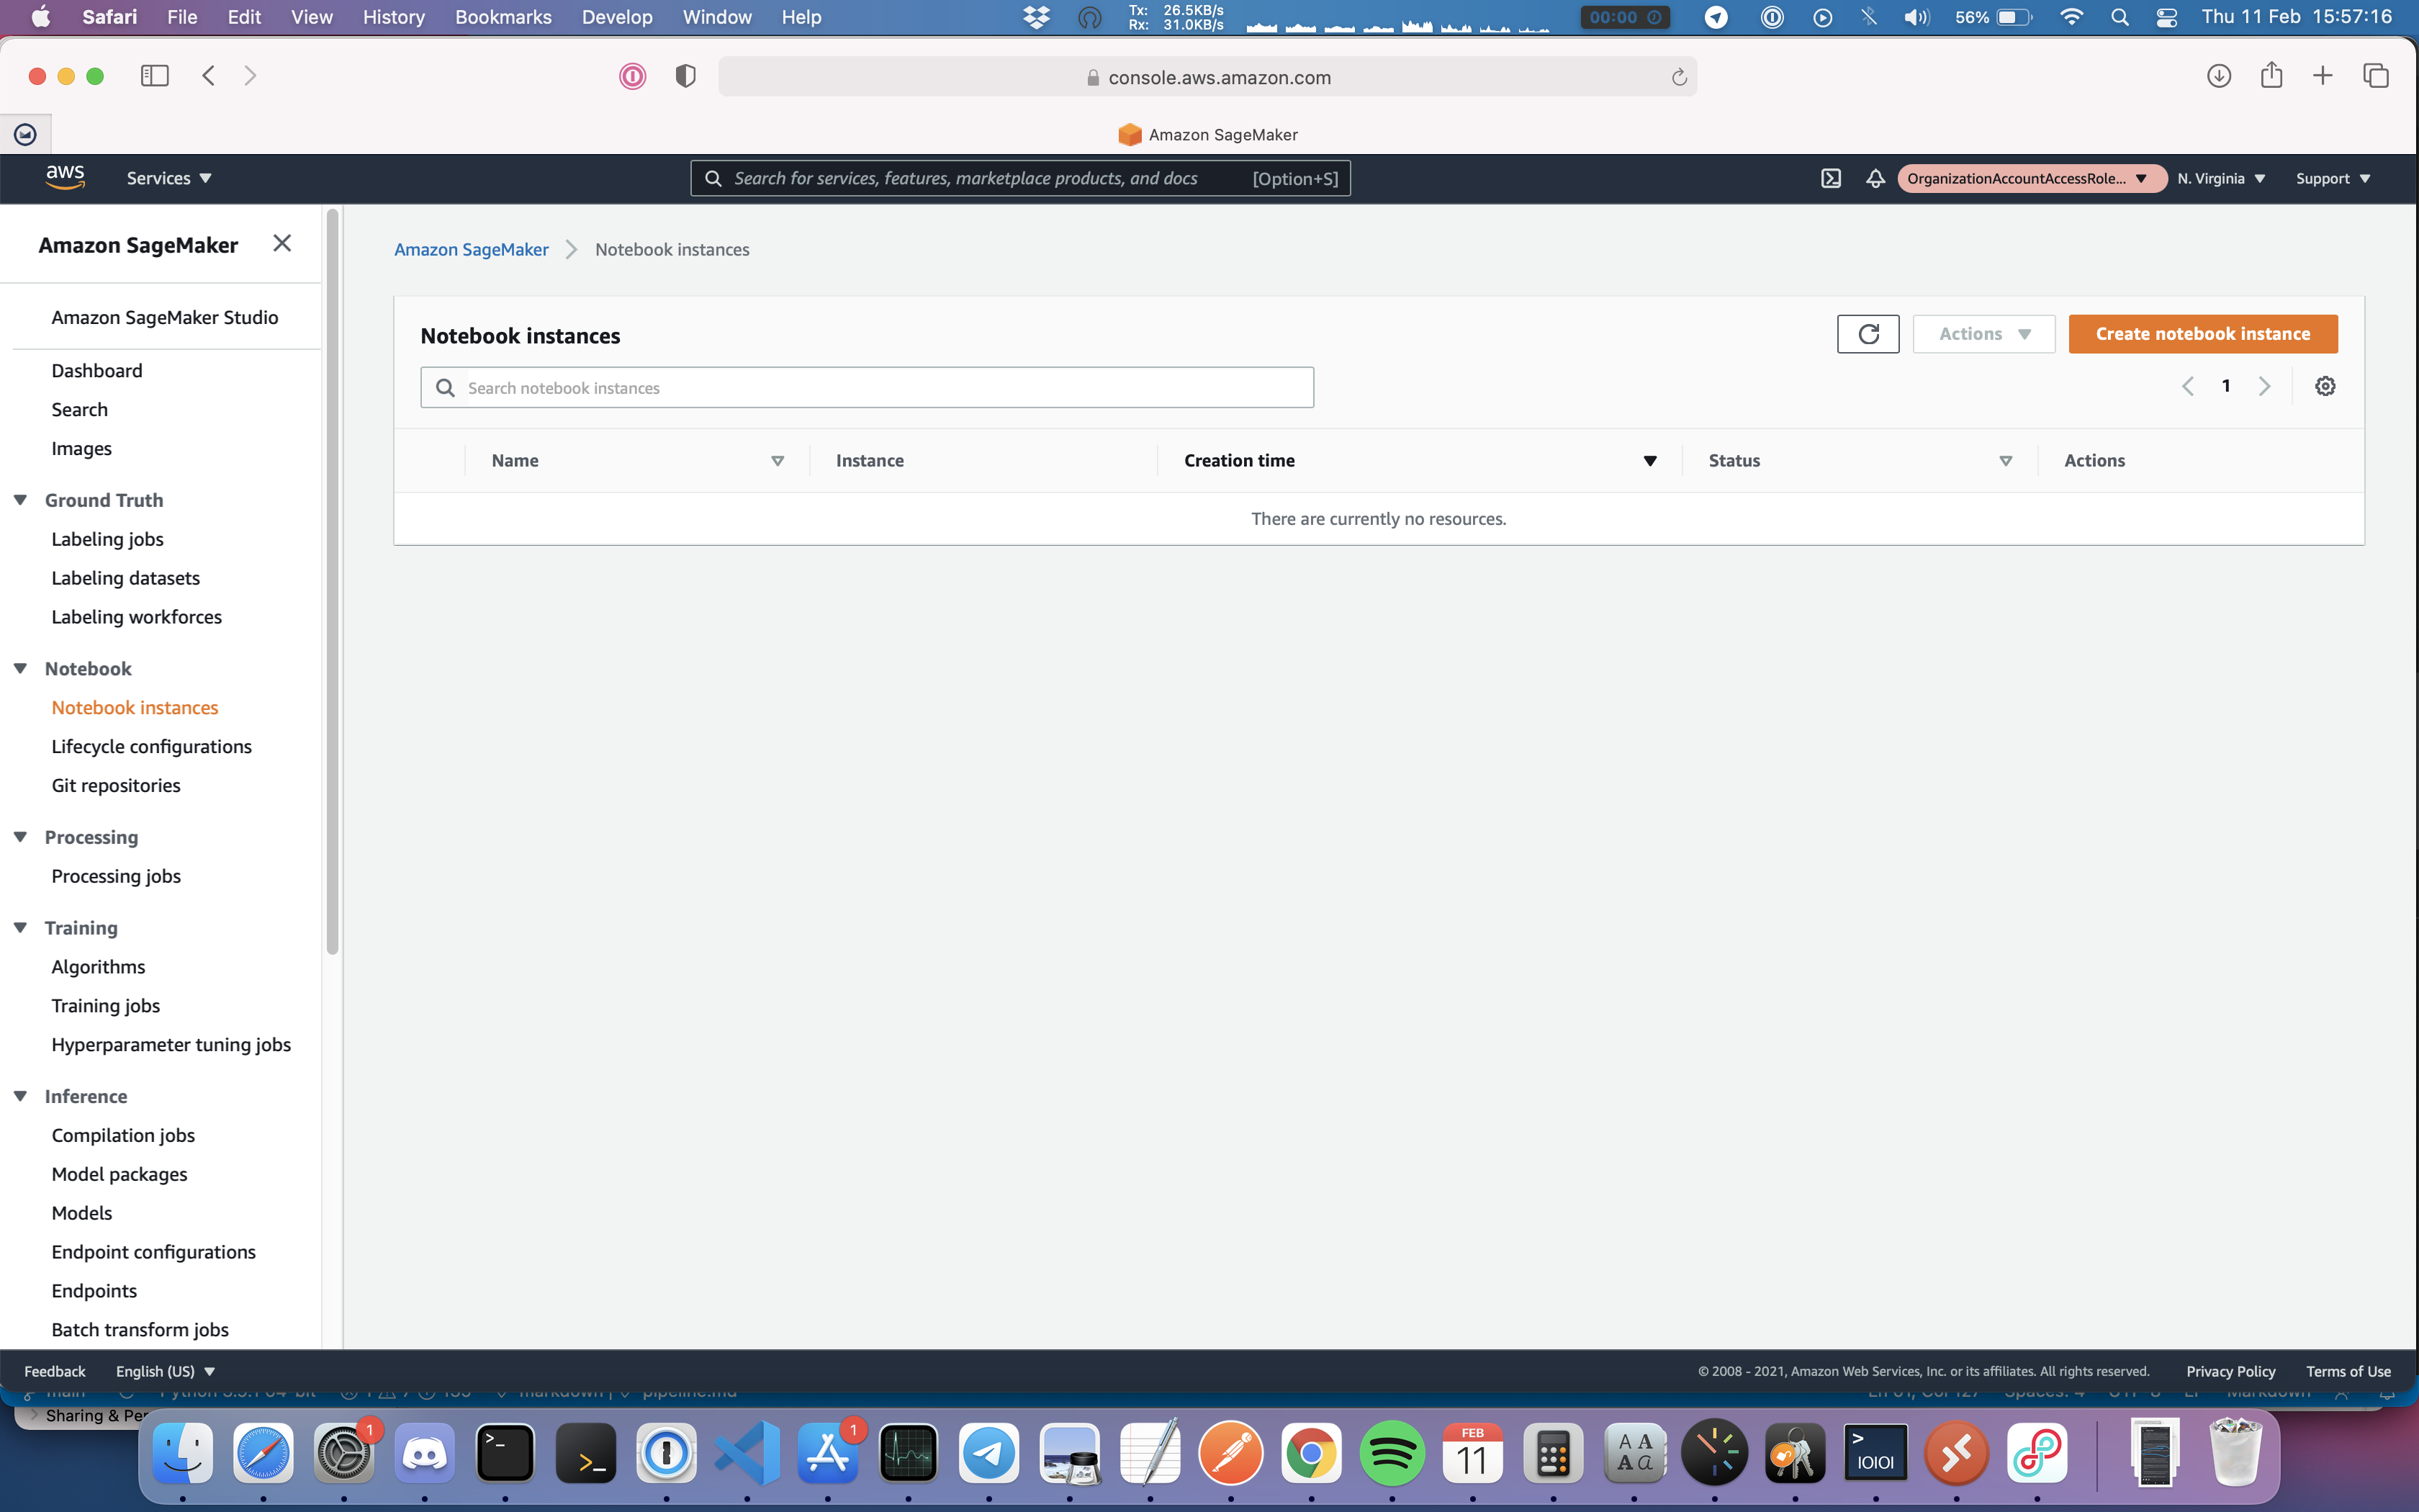Click Safari show sidebar icon
The width and height of the screenshot is (2419, 1512).
(x=154, y=76)
